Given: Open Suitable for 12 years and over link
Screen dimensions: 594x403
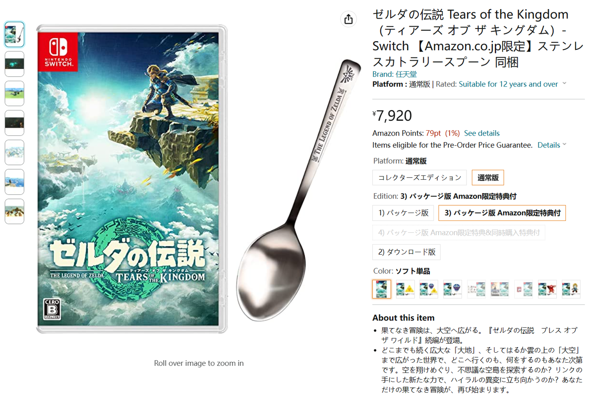Looking at the screenshot, I should coord(508,84).
